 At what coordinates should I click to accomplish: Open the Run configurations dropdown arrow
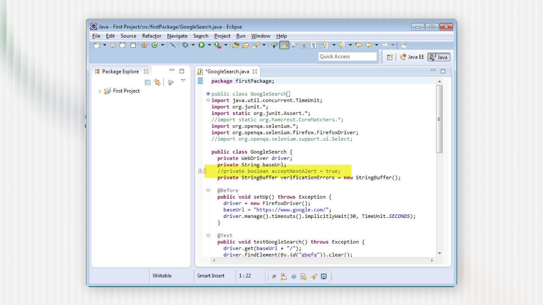coord(209,45)
